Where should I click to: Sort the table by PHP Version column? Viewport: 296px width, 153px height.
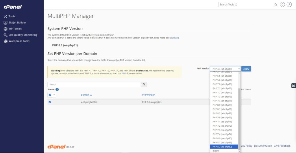149,95
